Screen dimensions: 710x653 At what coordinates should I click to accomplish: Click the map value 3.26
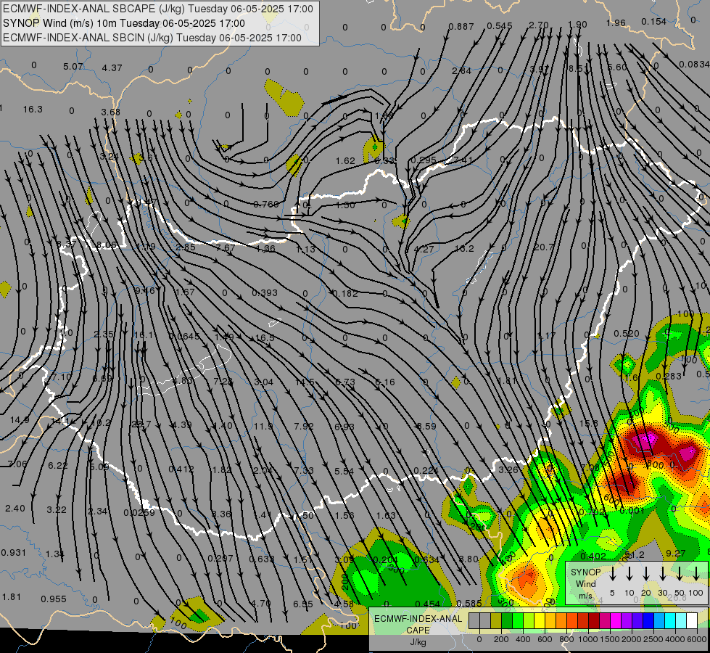click(508, 469)
